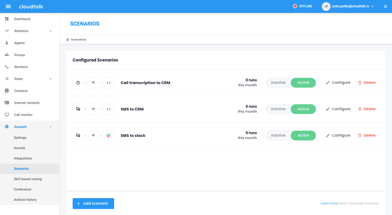Click the SMS trigger icon on SMS to slack
Image resolution: width=392 pixels, height=215 pixels.
[78, 135]
